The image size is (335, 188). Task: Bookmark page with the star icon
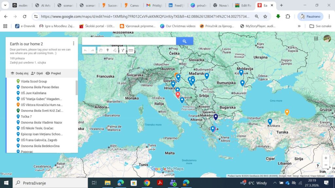pyautogui.click(x=265, y=16)
